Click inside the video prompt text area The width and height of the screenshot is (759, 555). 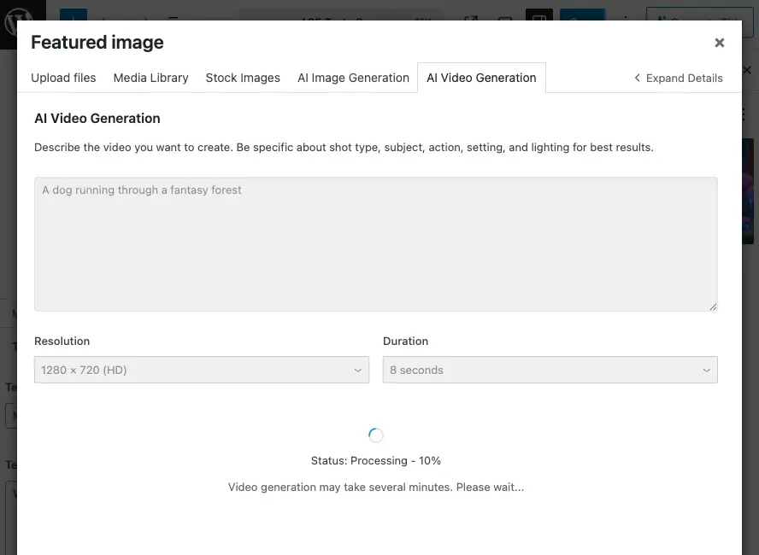(x=375, y=243)
